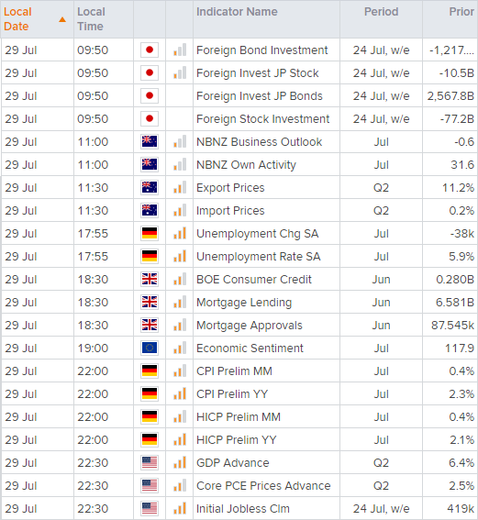Click the US flag next to GDP Advance
Image resolution: width=478 pixels, height=520 pixels.
point(150,462)
